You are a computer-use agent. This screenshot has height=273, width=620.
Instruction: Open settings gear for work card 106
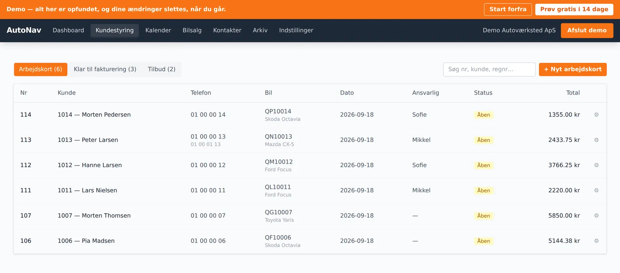point(596,241)
